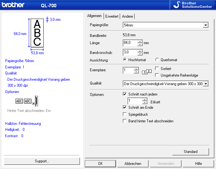This screenshot has width=216, height=169.
Task: Click the ABC label preview image
Action: [37, 33]
